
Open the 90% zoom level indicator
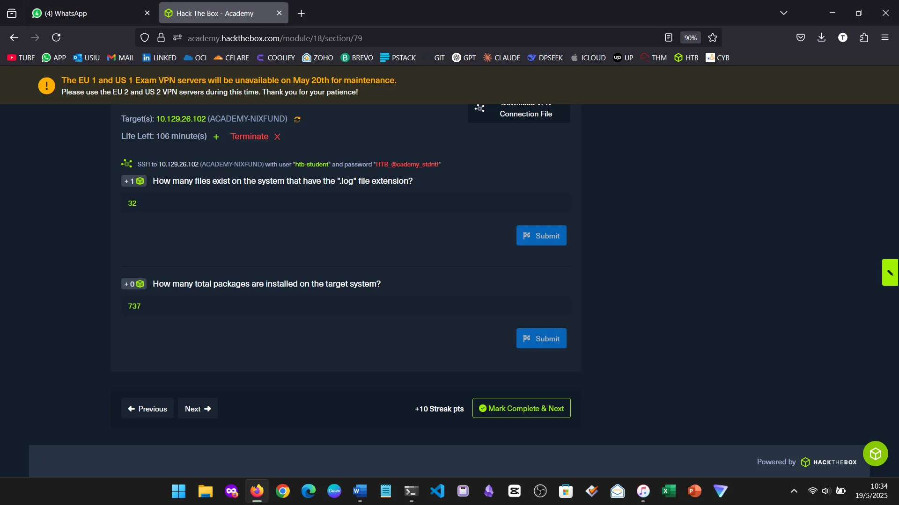coord(690,38)
